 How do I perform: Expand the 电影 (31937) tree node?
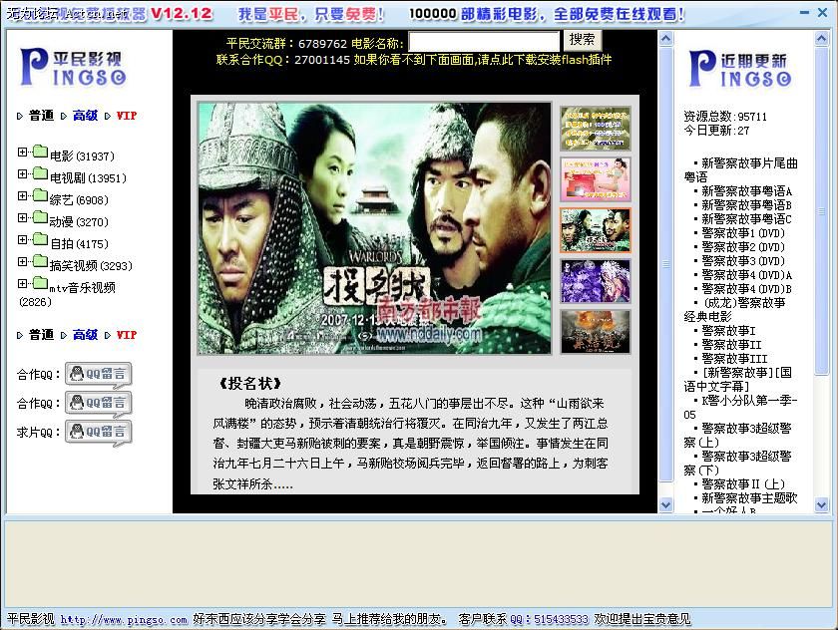pos(22,152)
